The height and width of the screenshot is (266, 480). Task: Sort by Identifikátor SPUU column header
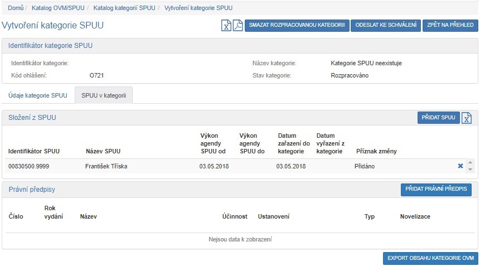(x=34, y=151)
